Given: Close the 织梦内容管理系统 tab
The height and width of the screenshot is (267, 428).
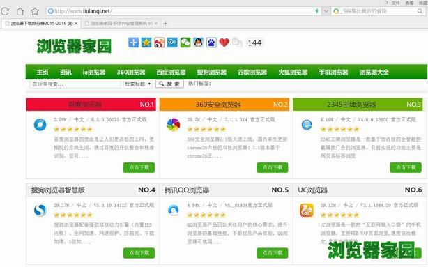Looking at the screenshot, I should (x=156, y=24).
